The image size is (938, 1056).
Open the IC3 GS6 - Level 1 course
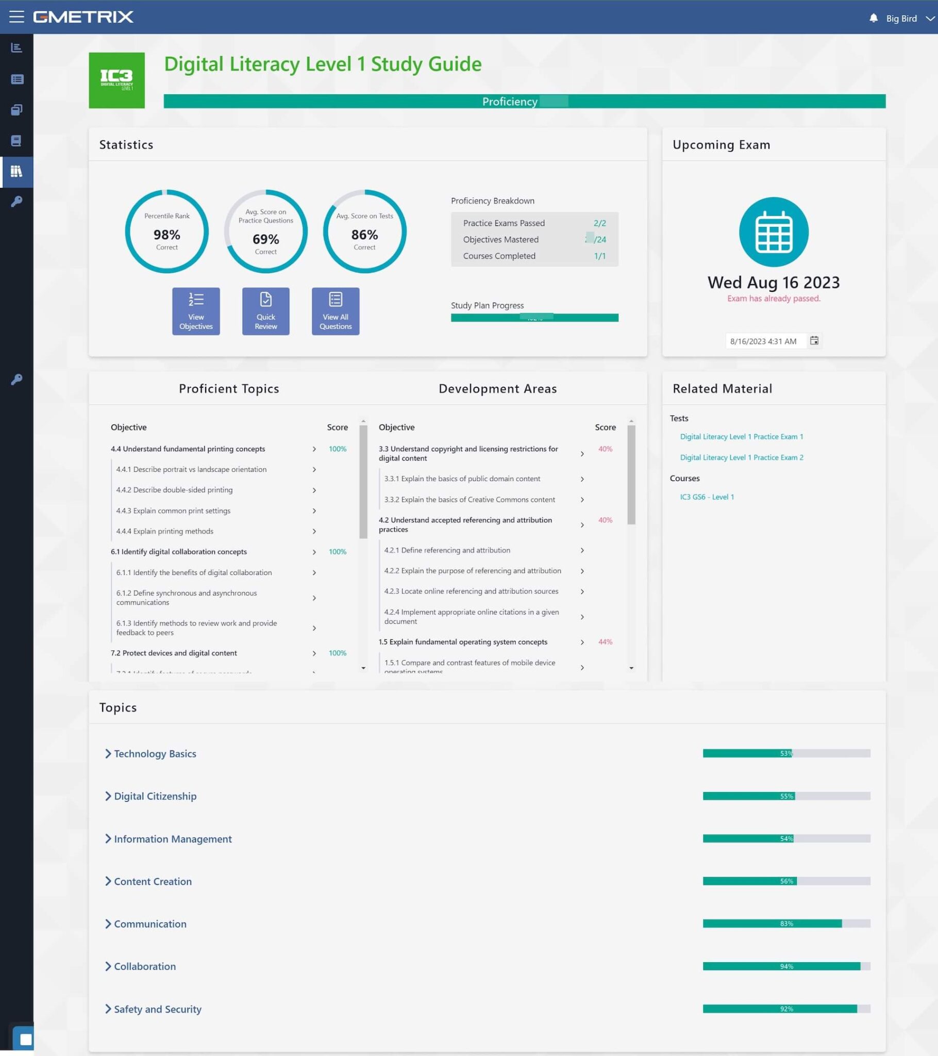[x=707, y=497]
